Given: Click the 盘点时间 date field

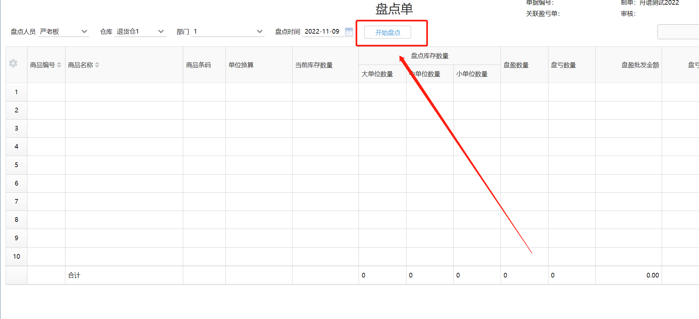Looking at the screenshot, I should [x=322, y=32].
